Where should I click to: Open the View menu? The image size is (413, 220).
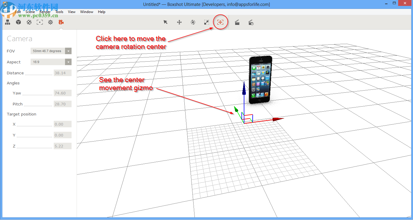(x=72, y=12)
